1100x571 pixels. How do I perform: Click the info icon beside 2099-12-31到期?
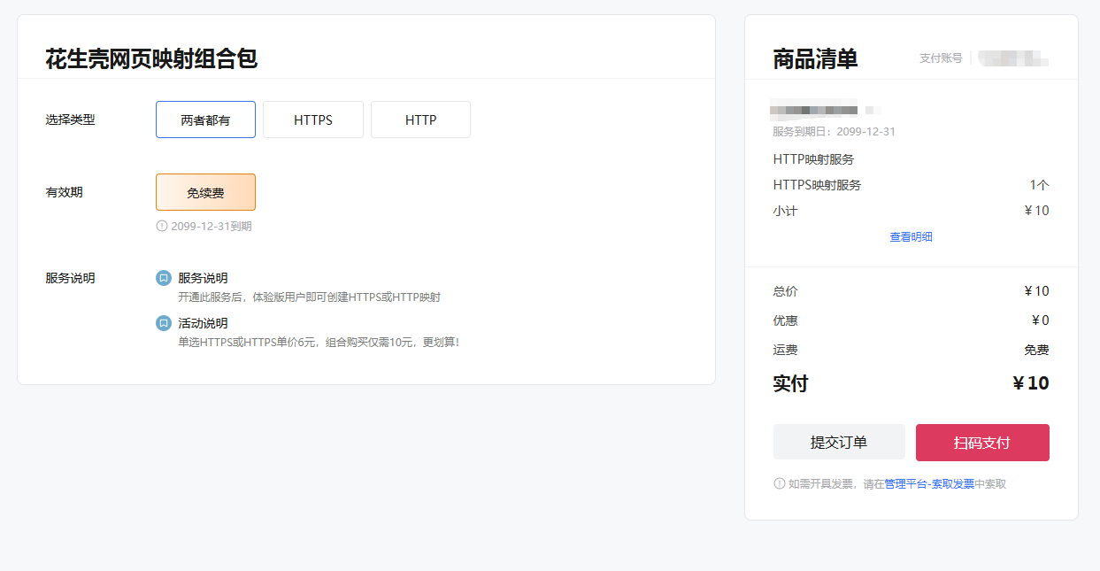pos(162,226)
